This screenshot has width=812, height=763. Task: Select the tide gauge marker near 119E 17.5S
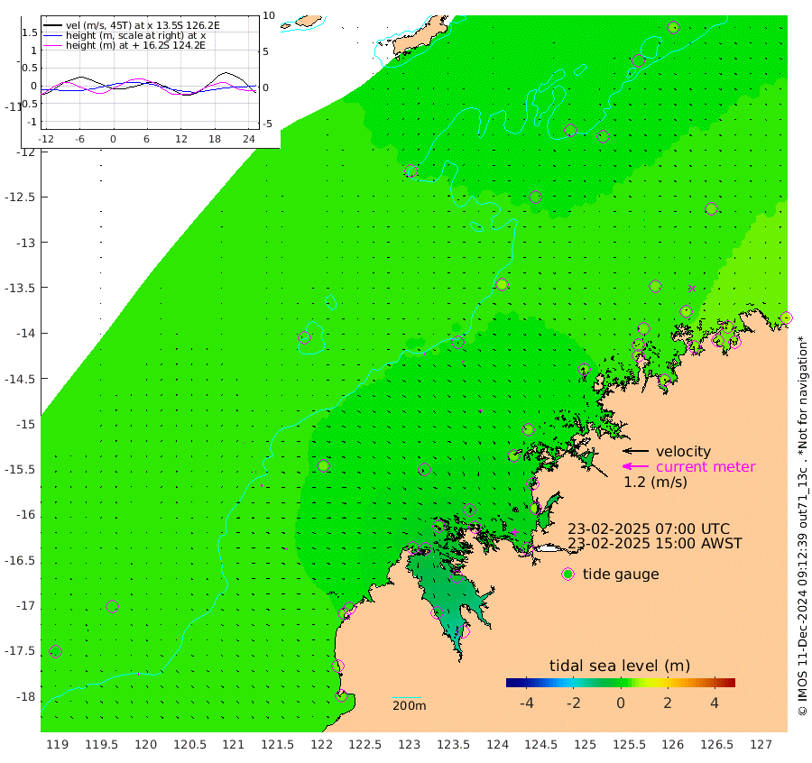coord(55,652)
